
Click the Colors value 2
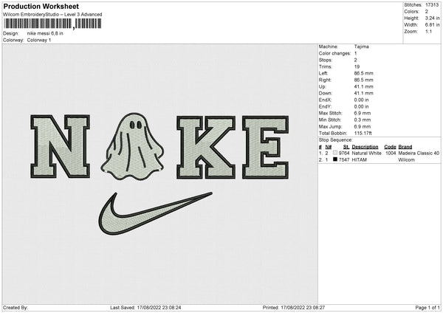(x=427, y=12)
